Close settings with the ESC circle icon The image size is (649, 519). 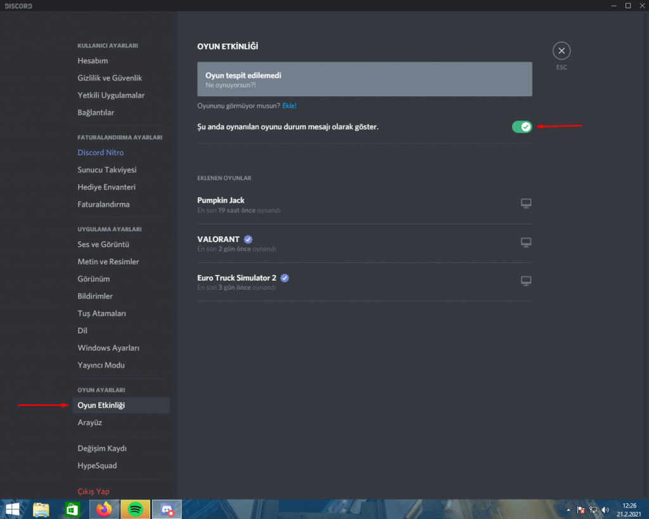point(561,51)
